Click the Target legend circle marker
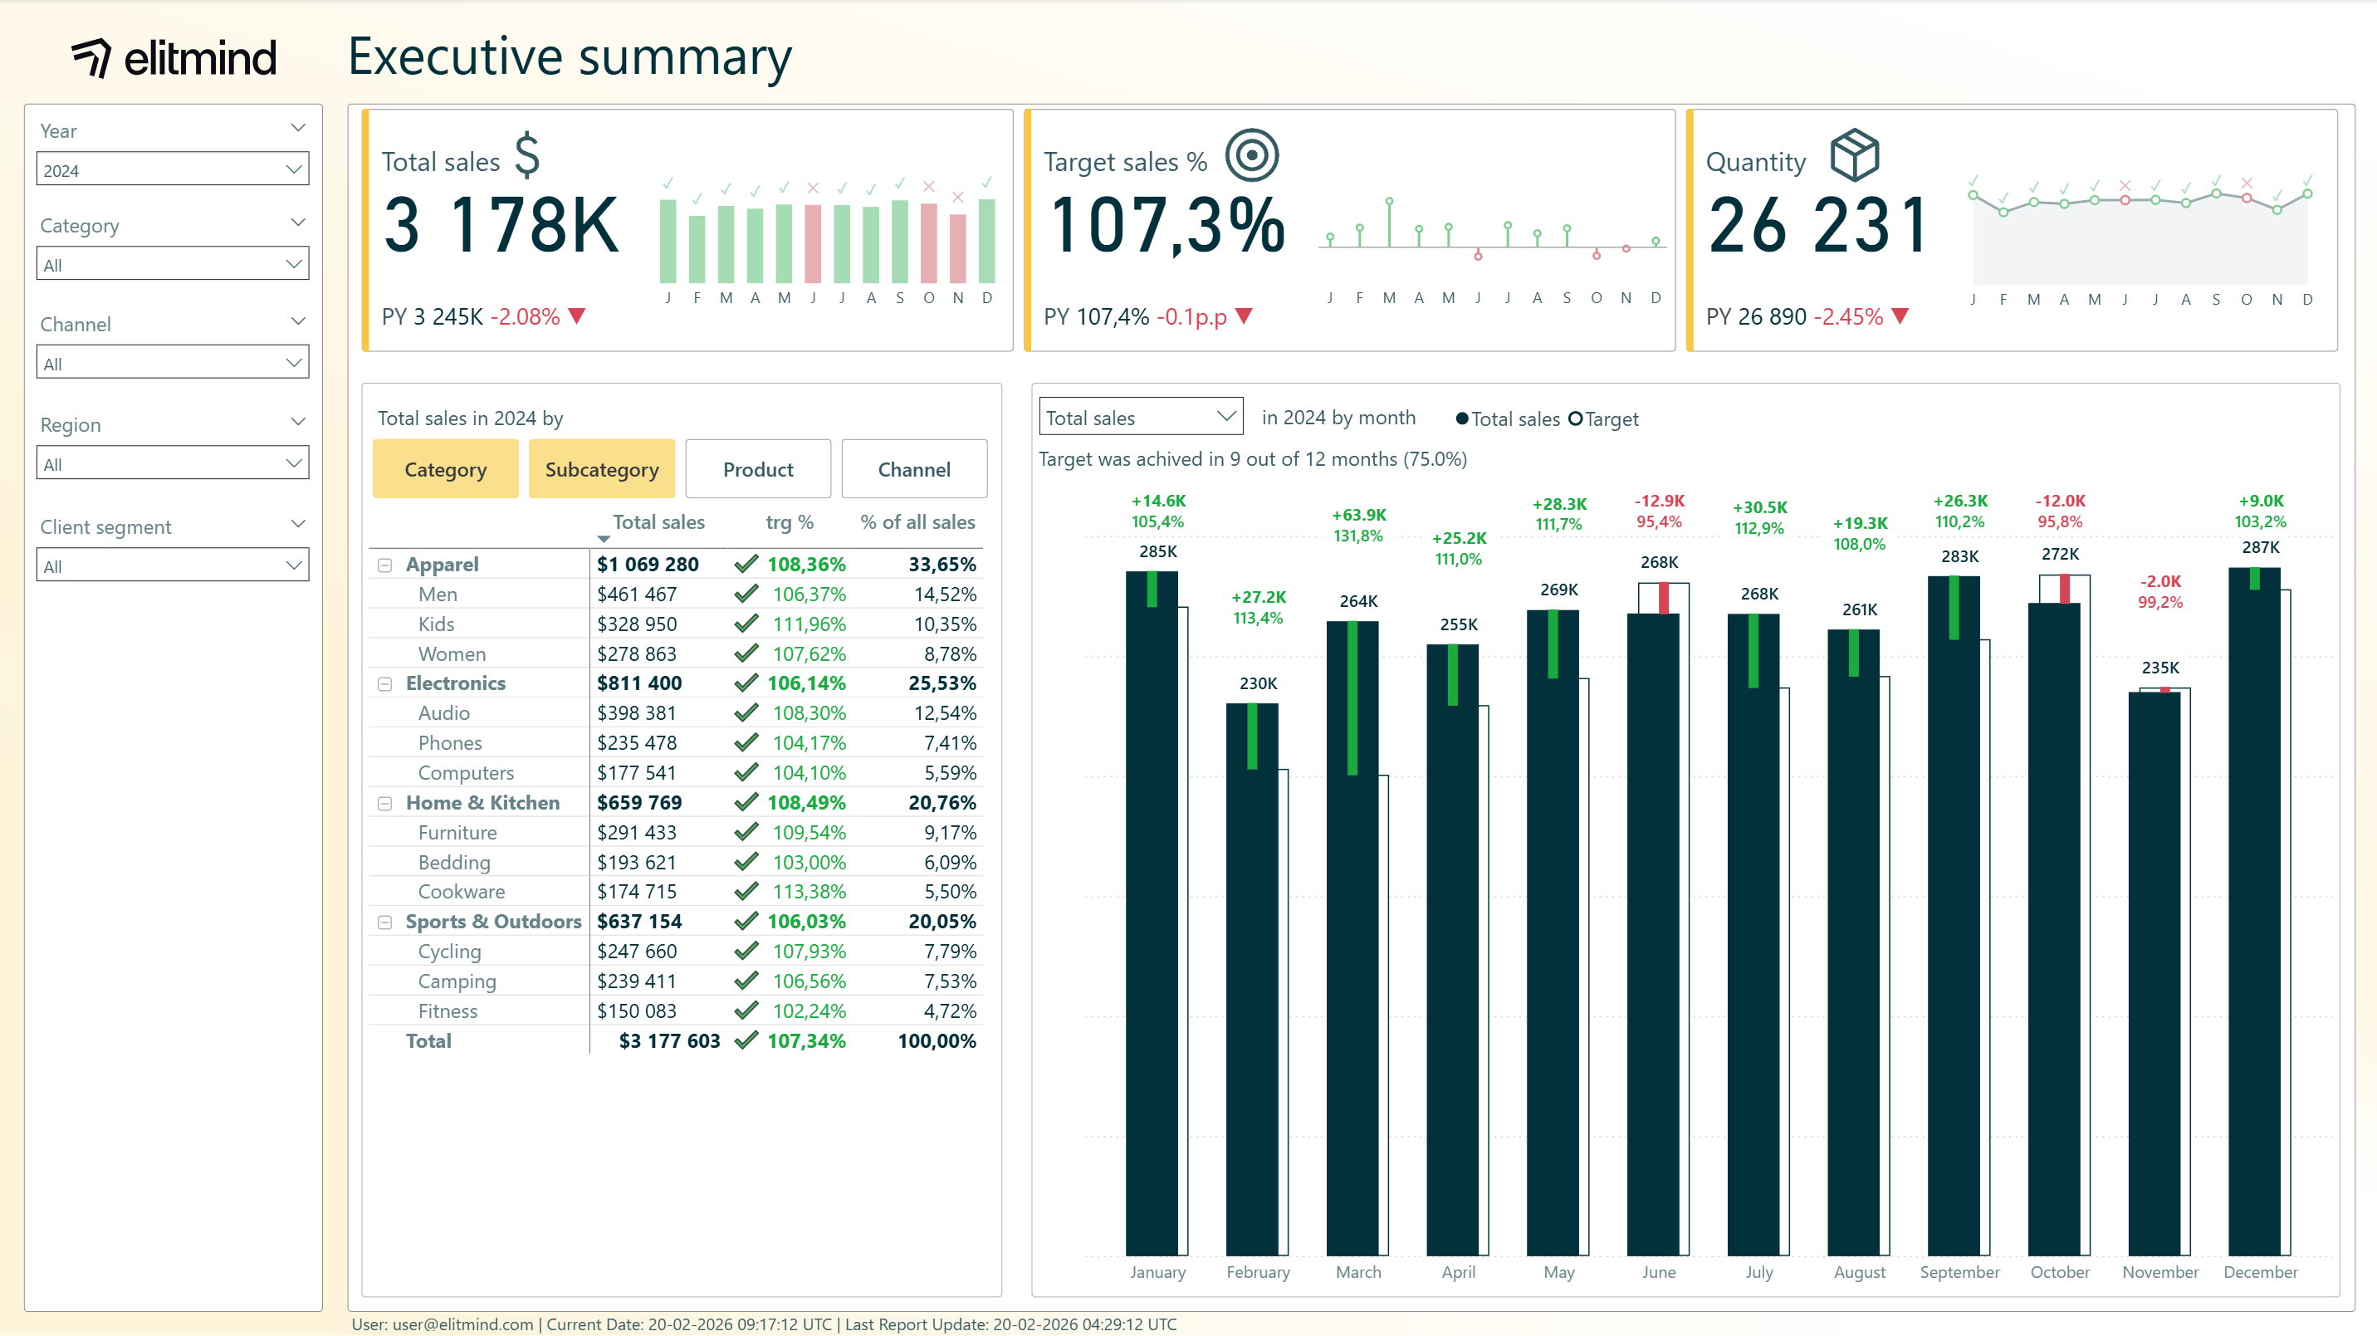Screen dimensions: 2377x1336 (x=1575, y=418)
